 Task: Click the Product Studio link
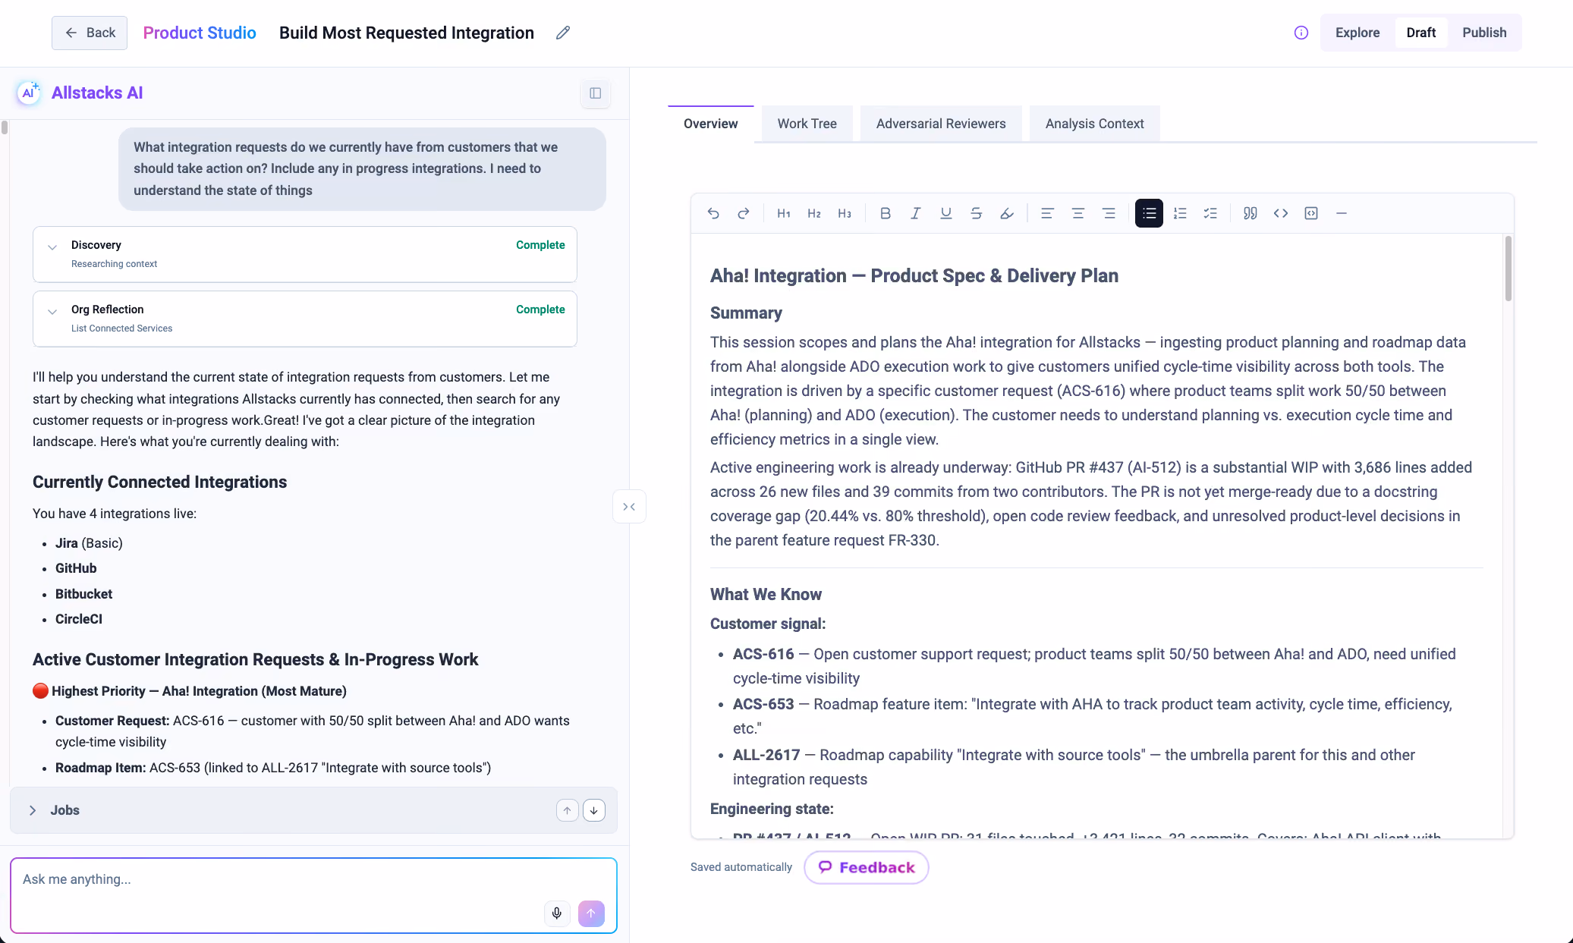(x=200, y=33)
